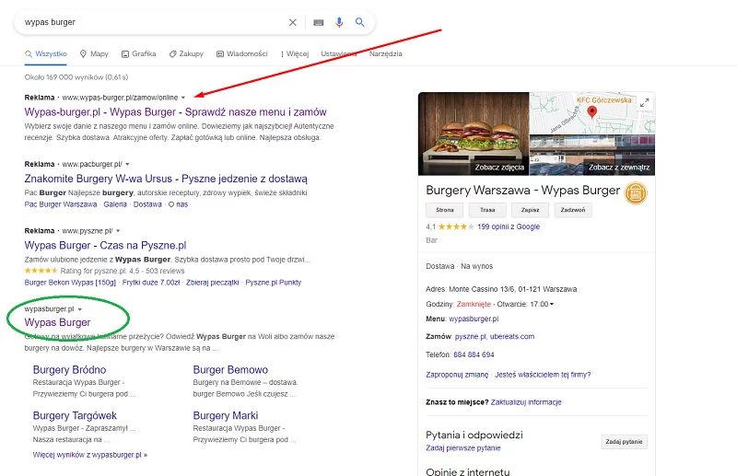Open 'Wypas Burger - Czas na Pyszne.pl' link
Viewport: 737px width, 476px height.
click(x=105, y=246)
